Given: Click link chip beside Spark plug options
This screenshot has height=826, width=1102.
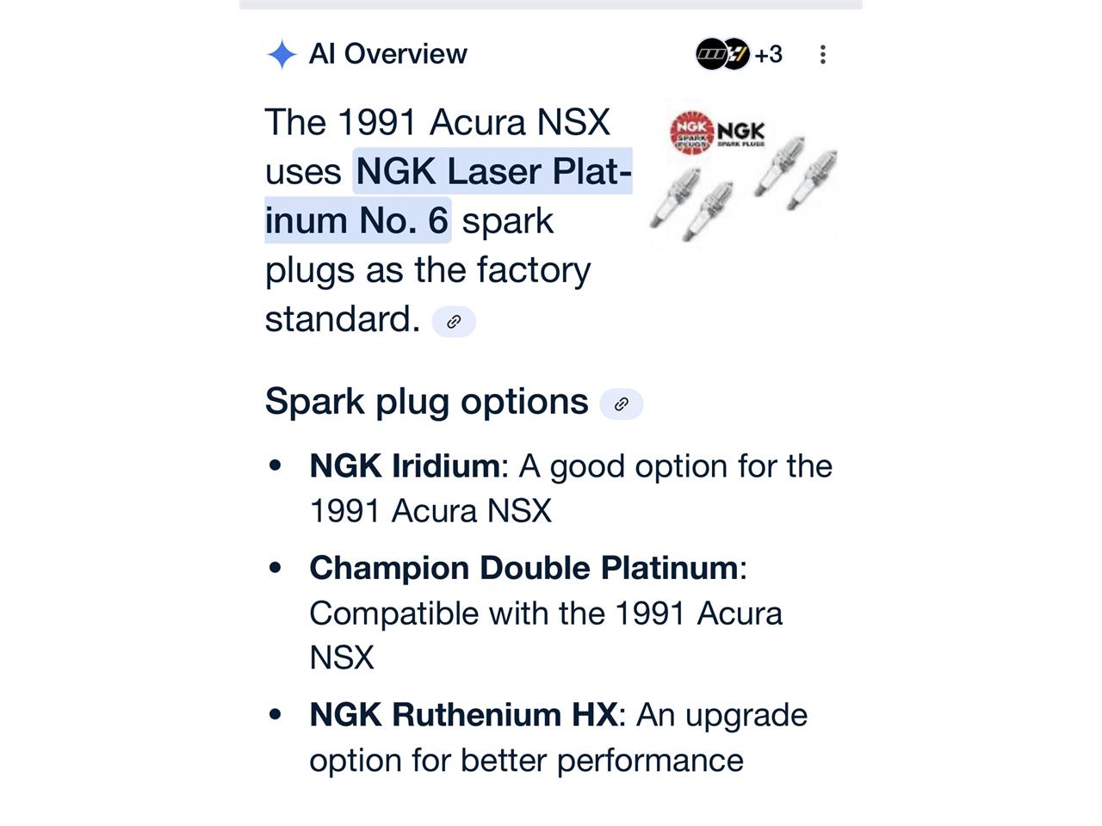Looking at the screenshot, I should (621, 404).
